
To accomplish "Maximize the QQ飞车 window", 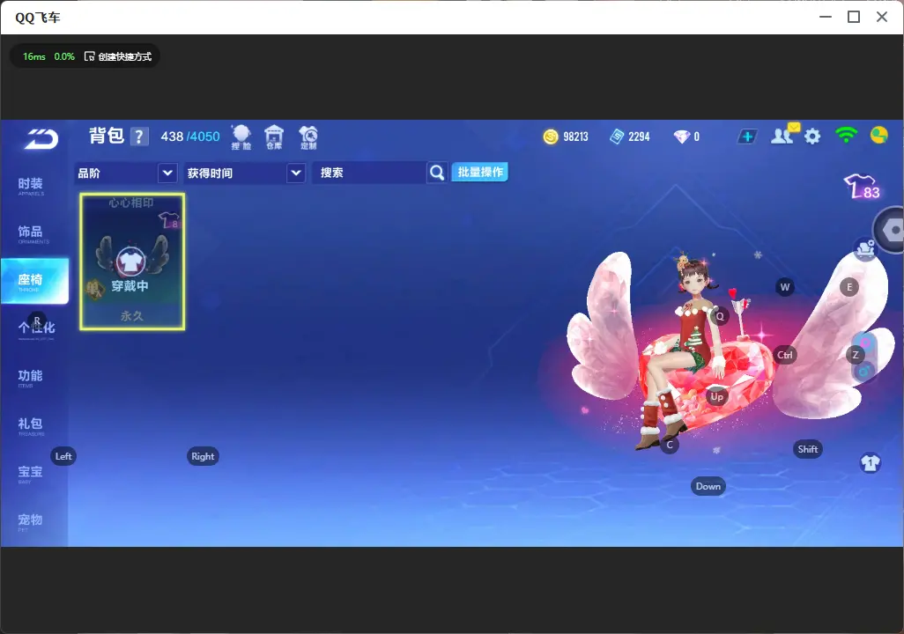I will pyautogui.click(x=854, y=17).
